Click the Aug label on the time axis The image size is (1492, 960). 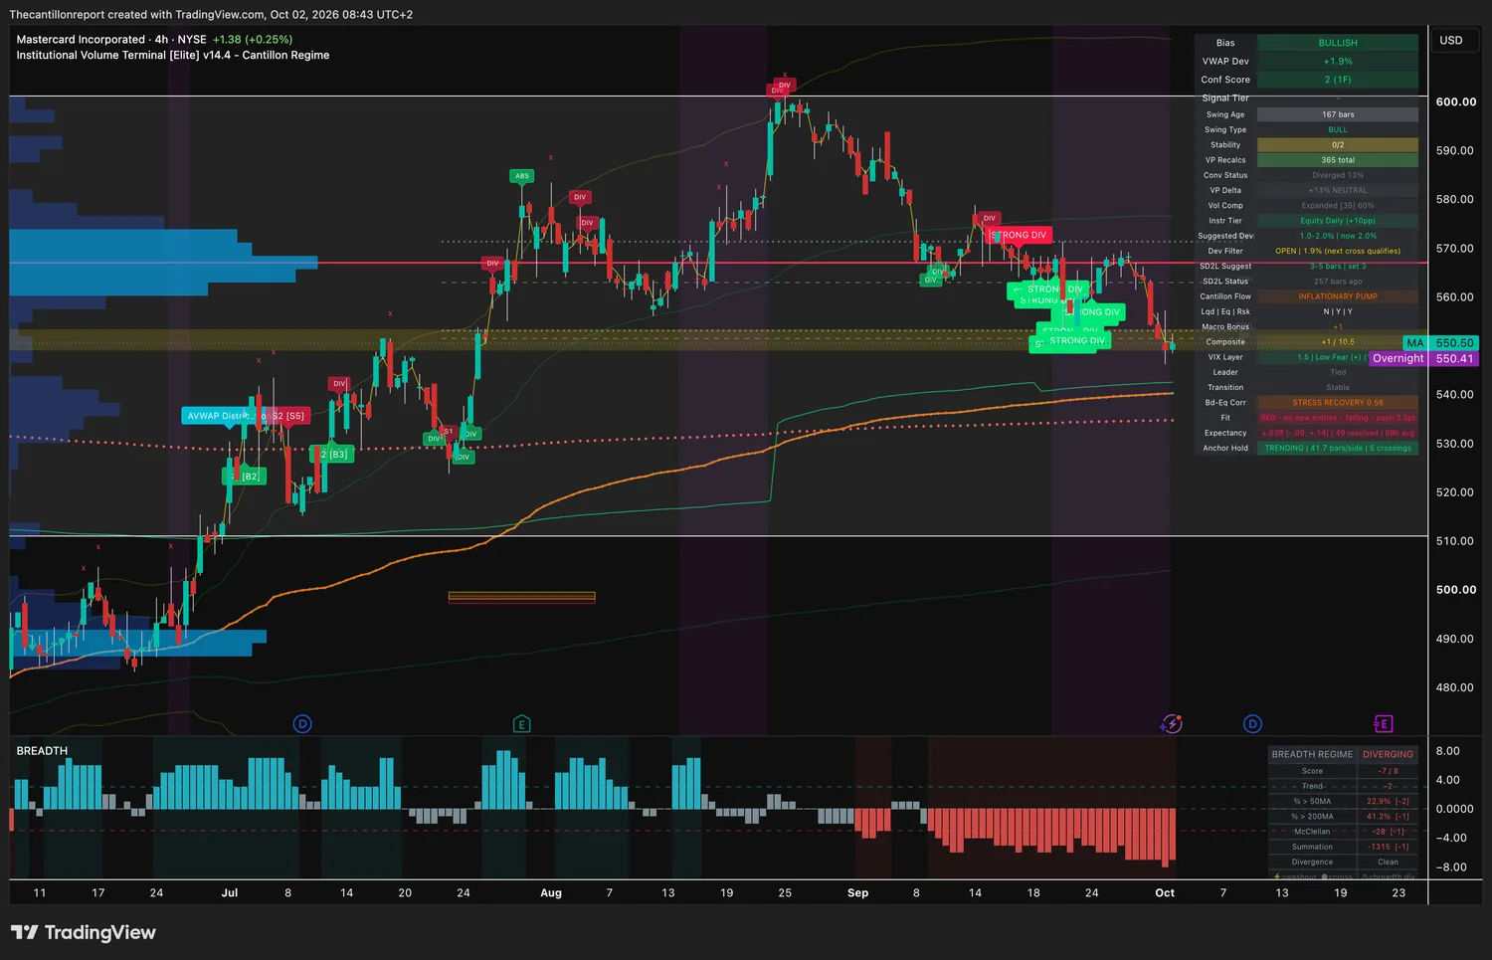click(551, 893)
